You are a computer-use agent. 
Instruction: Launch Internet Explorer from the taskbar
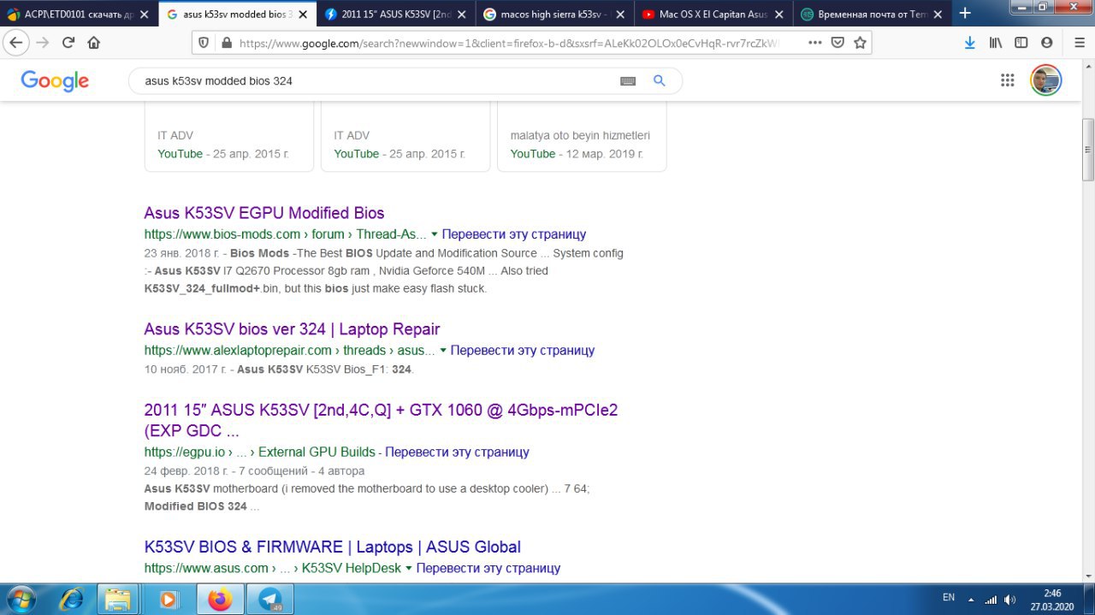(71, 600)
